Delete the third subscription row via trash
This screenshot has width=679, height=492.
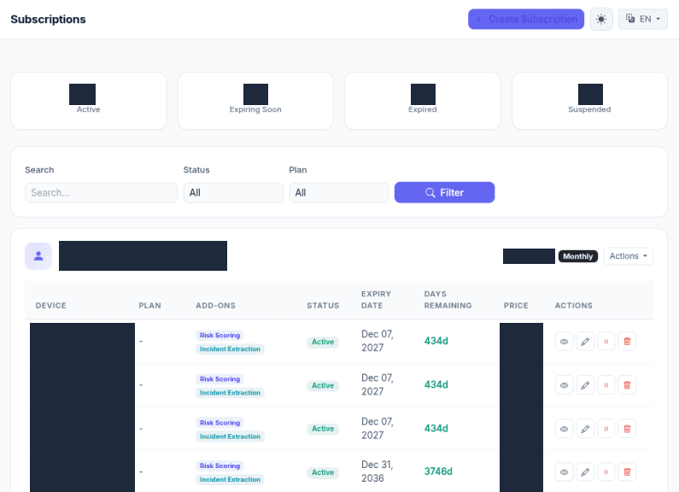(627, 429)
